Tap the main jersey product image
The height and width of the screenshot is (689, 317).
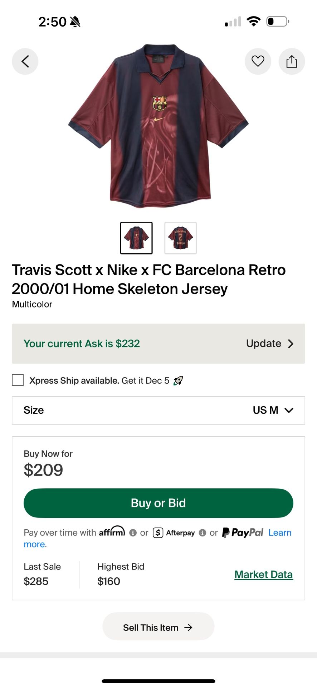click(x=158, y=126)
